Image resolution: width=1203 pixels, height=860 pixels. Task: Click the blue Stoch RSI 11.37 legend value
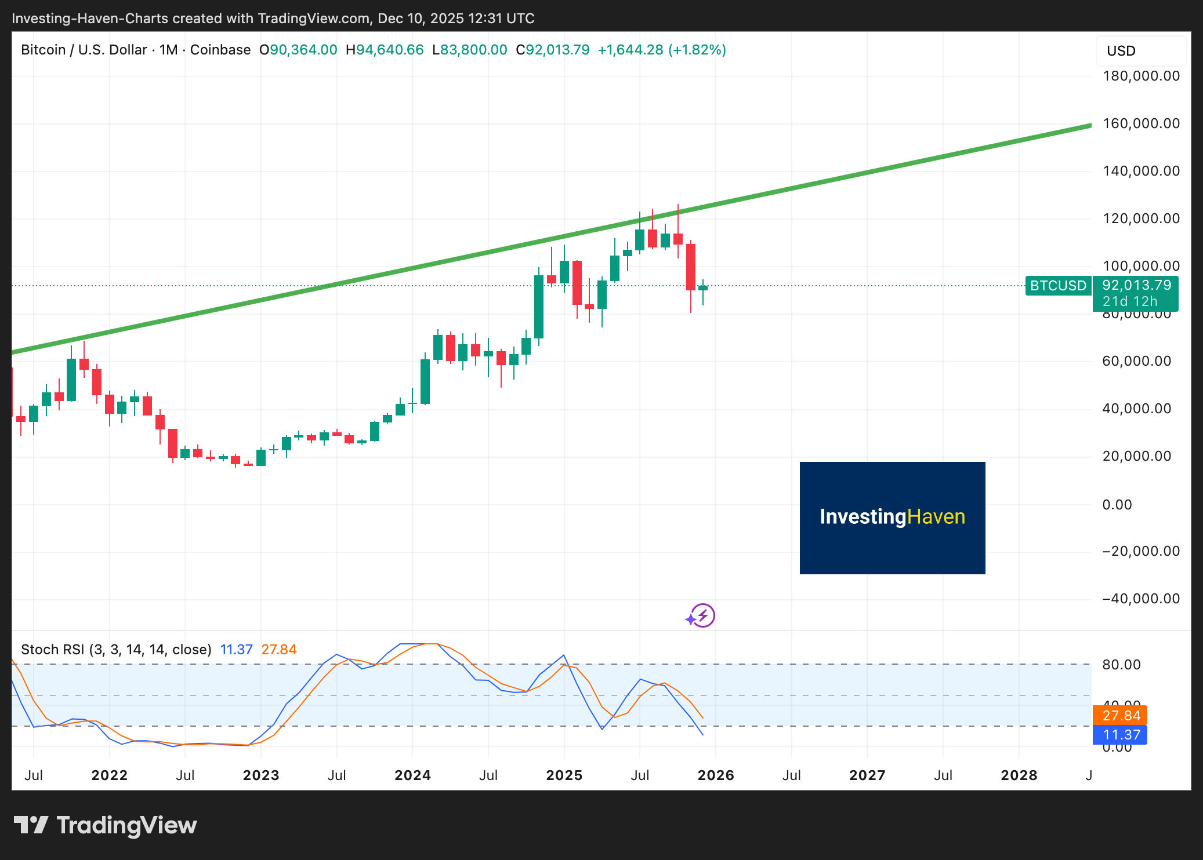pos(236,650)
